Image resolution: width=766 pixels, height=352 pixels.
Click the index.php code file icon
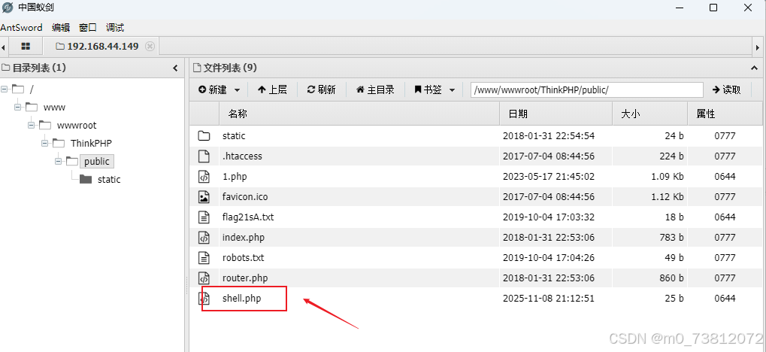[x=204, y=238]
